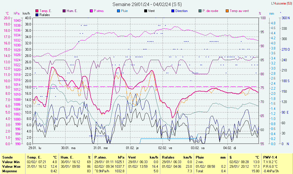Screen dimensions: 293x174
Task: Click the '02/02/ 07:21' minimum temperature timestamp
Action: [36, 162]
